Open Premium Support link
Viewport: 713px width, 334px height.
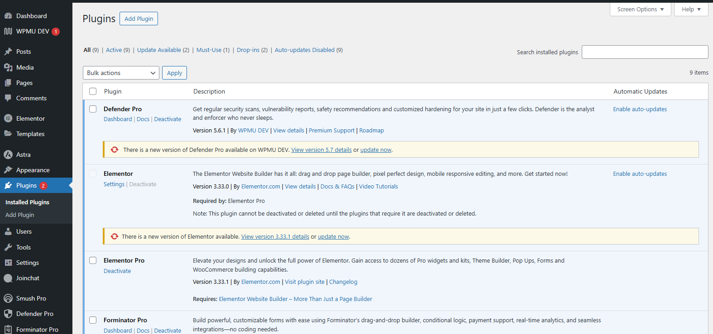pos(331,130)
